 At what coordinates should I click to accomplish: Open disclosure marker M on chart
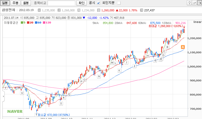[x=112, y=63]
